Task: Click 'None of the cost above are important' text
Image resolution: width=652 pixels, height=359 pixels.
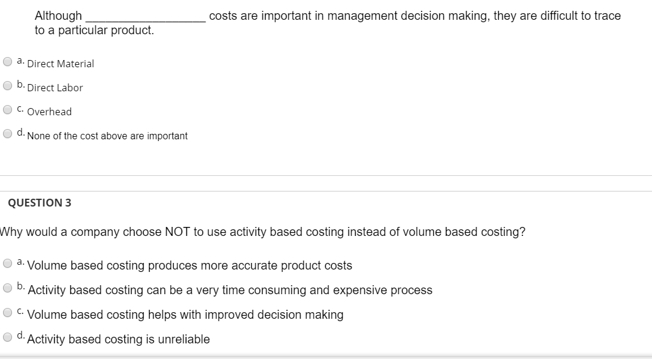Action: click(108, 136)
